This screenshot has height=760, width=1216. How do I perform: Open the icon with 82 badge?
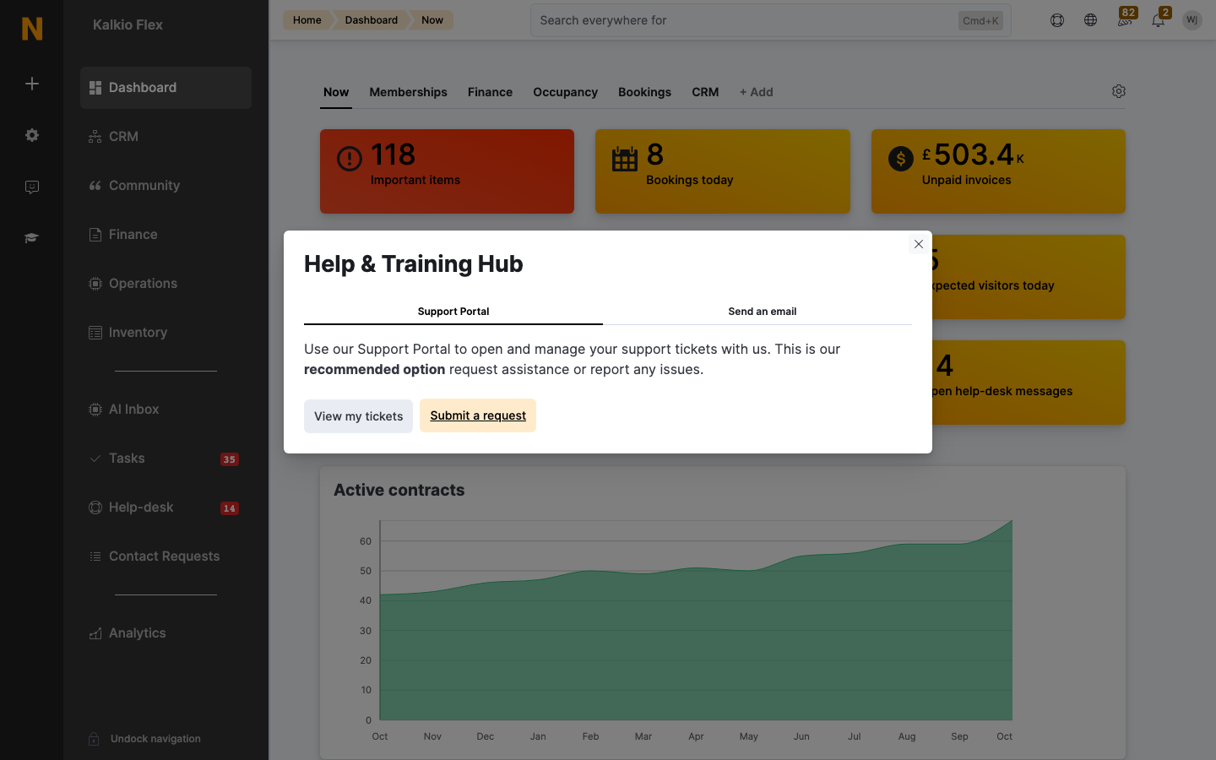pyautogui.click(x=1125, y=20)
